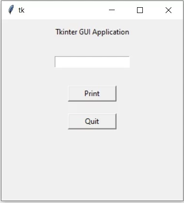
Task: Click the "tk" window title text
Action: coord(21,10)
